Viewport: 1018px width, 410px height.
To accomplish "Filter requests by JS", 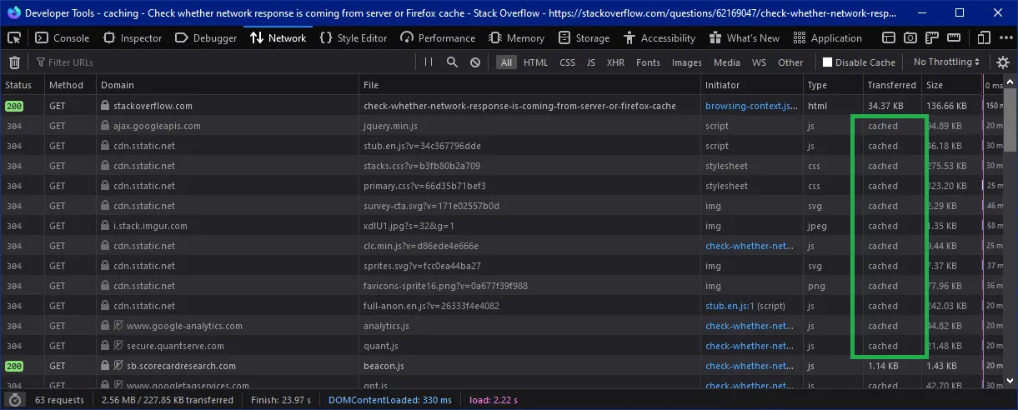I will click(x=590, y=62).
